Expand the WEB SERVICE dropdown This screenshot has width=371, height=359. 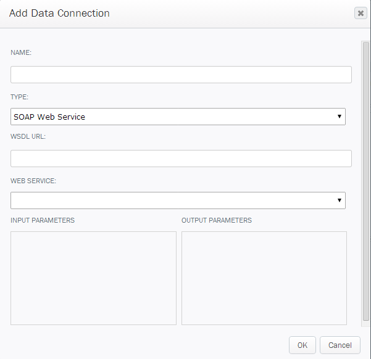pyautogui.click(x=178, y=200)
